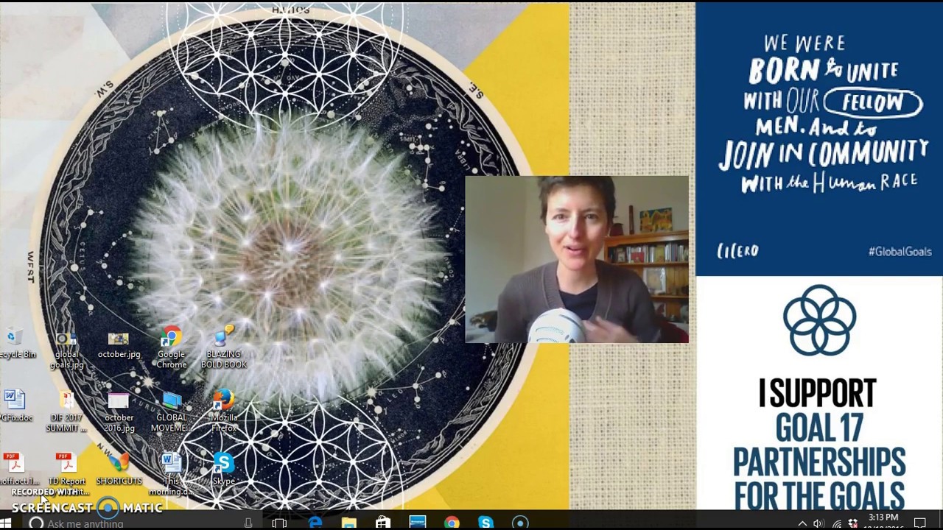Launch Mozilla Firefox desktop shortcut
This screenshot has width=943, height=530.
pyautogui.click(x=223, y=411)
